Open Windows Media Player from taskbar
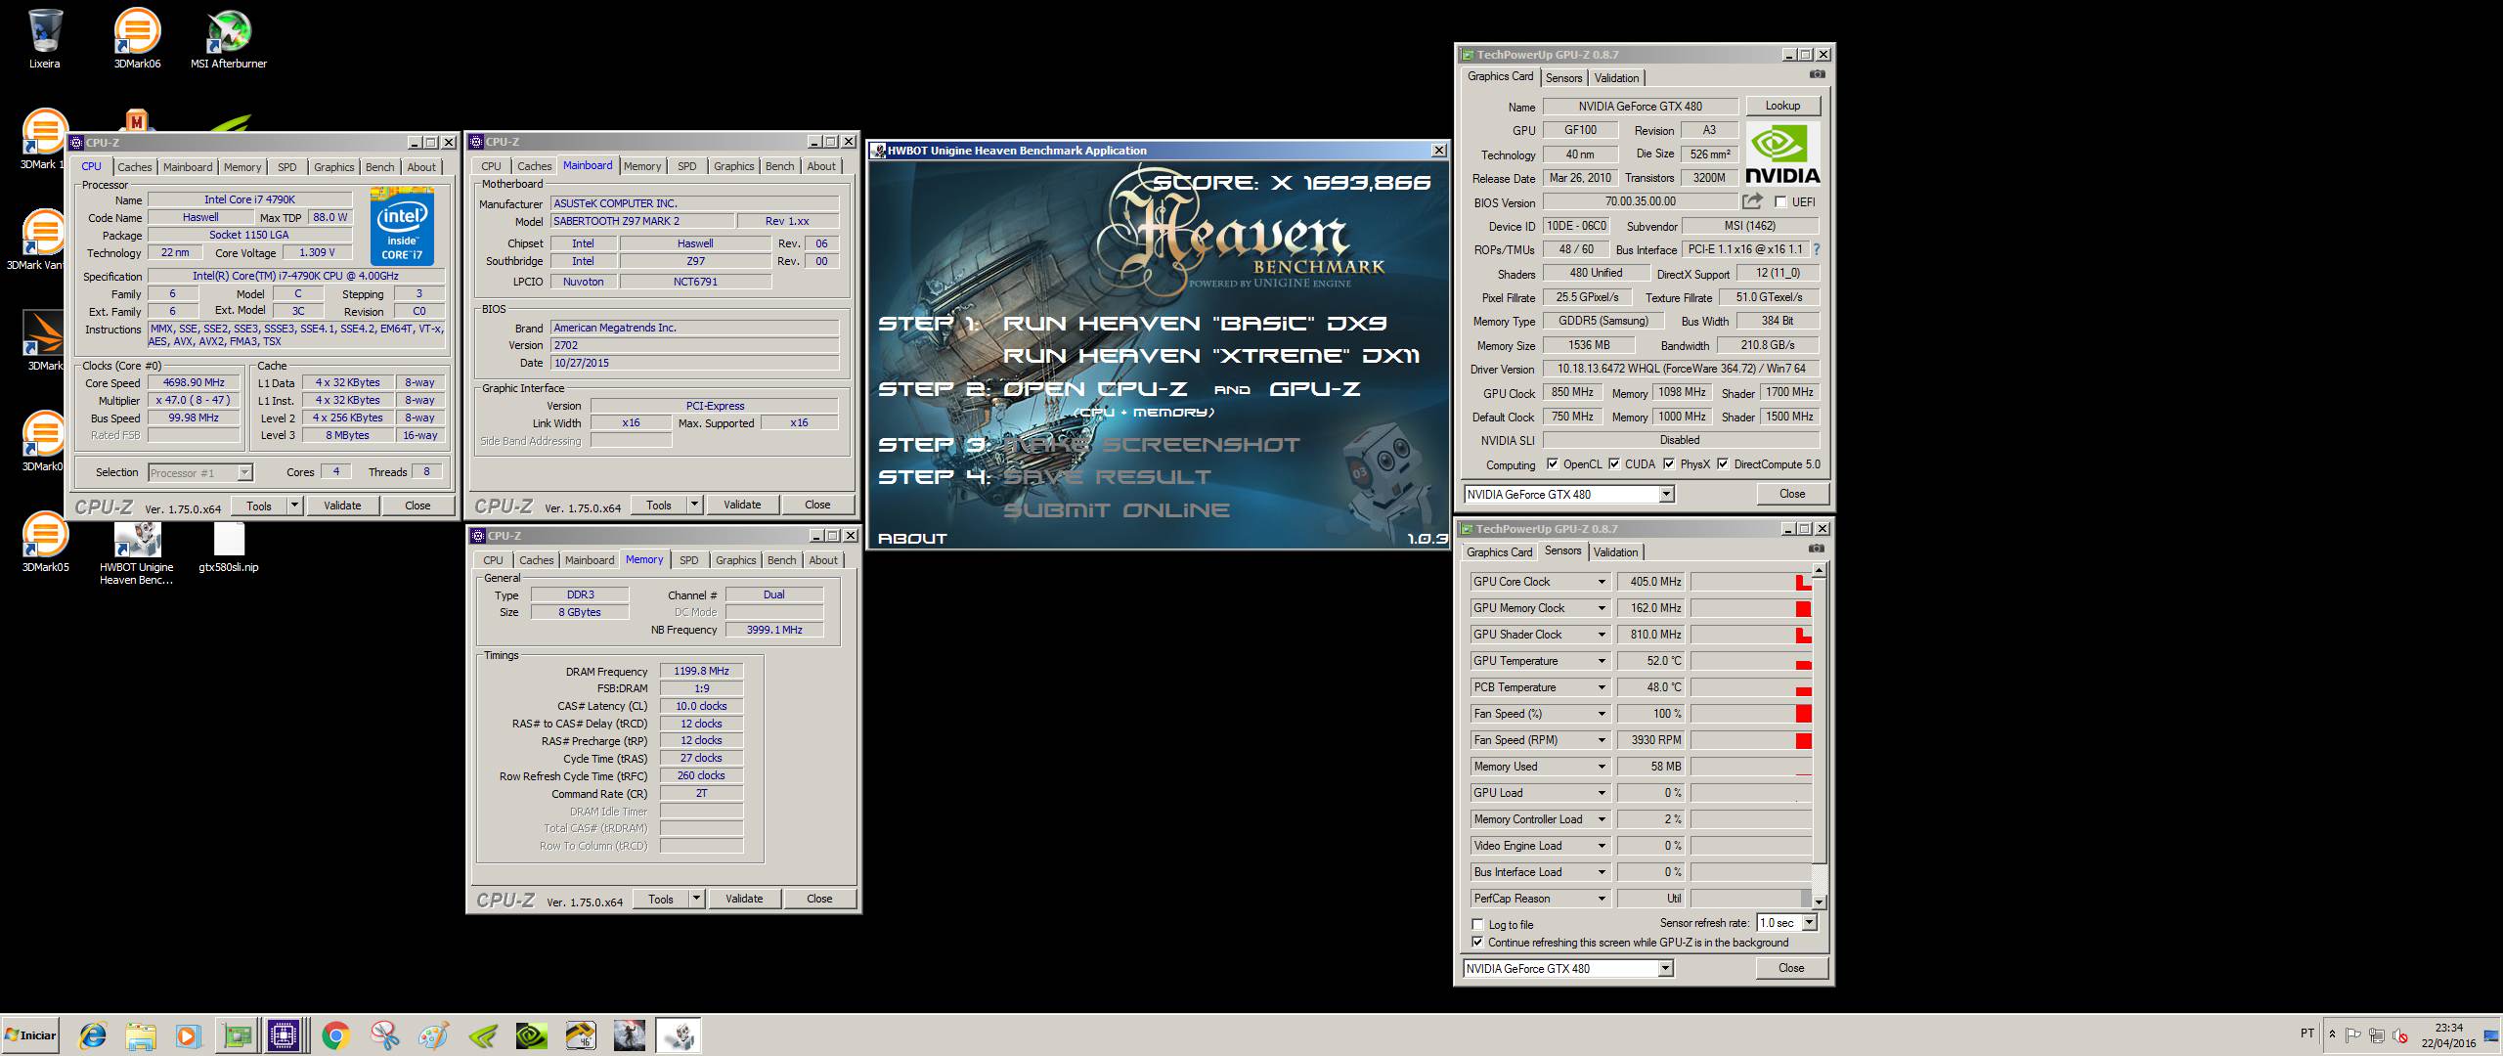Image resolution: width=2503 pixels, height=1056 pixels. 189,1035
